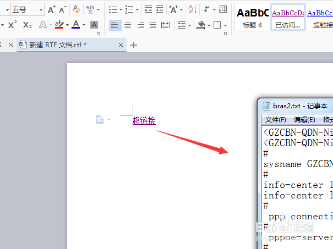333x249 pixels.
Task: Set paragraph alignment to left
Action: (x=115, y=25)
